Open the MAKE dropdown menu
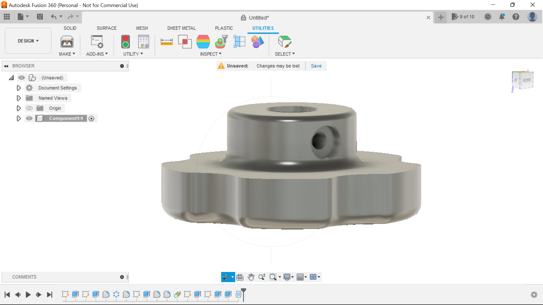This screenshot has height=305, width=543. pyautogui.click(x=67, y=54)
